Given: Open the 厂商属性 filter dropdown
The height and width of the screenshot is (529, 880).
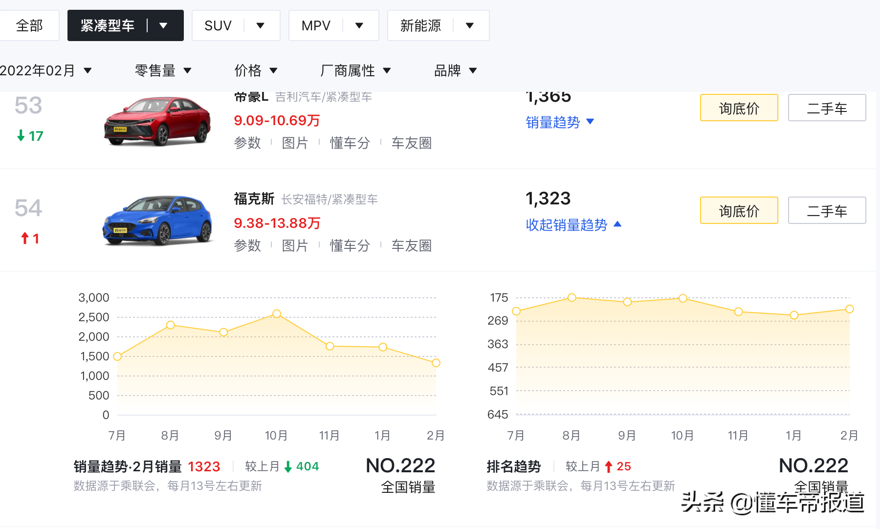Looking at the screenshot, I should pos(355,70).
